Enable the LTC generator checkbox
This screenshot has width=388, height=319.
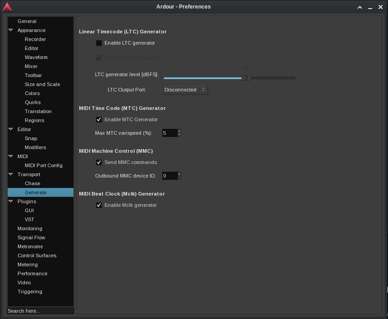(99, 43)
